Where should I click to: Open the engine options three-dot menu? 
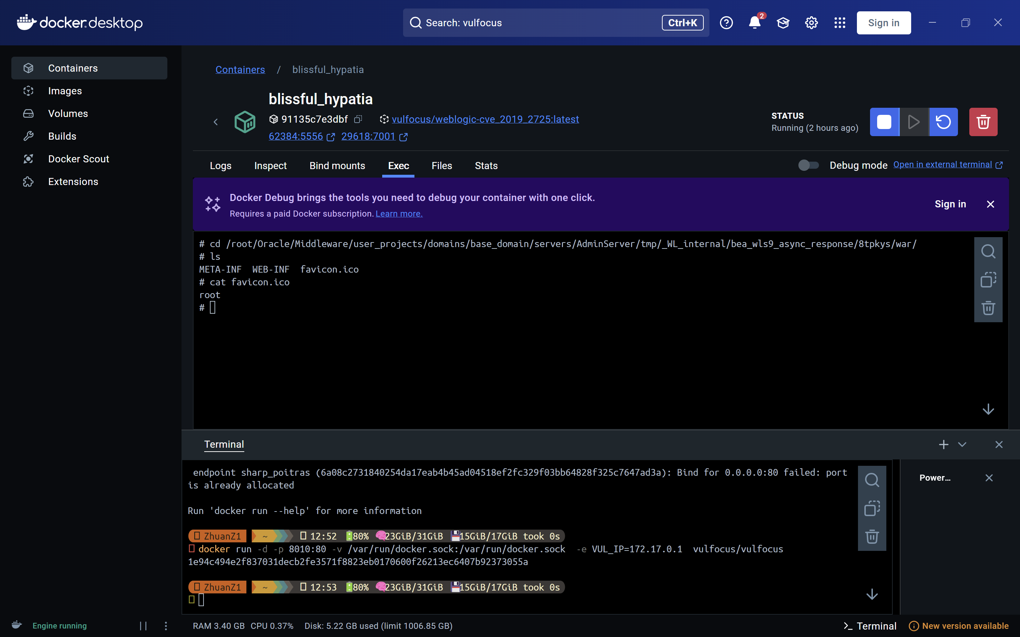coord(166,626)
